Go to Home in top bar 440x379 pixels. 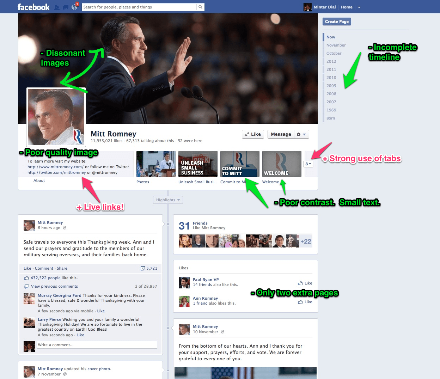pos(347,7)
